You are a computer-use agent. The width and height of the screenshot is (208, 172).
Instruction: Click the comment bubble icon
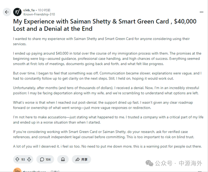(x=42, y=159)
